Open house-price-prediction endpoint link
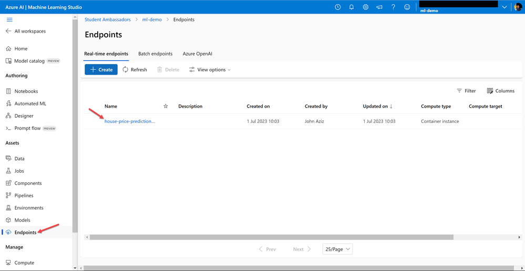This screenshot has width=525, height=271. click(130, 121)
